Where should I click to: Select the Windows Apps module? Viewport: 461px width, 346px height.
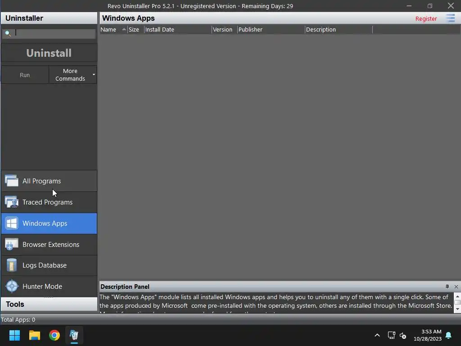(49, 223)
